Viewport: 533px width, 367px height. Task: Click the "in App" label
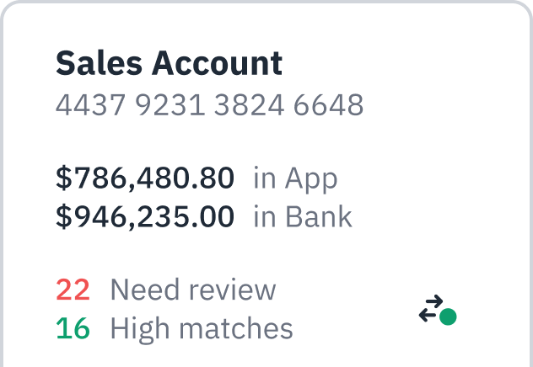(295, 178)
